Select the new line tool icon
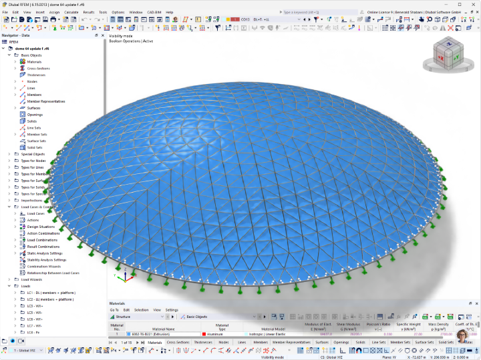The height and width of the screenshot is (360, 481). 19,28
